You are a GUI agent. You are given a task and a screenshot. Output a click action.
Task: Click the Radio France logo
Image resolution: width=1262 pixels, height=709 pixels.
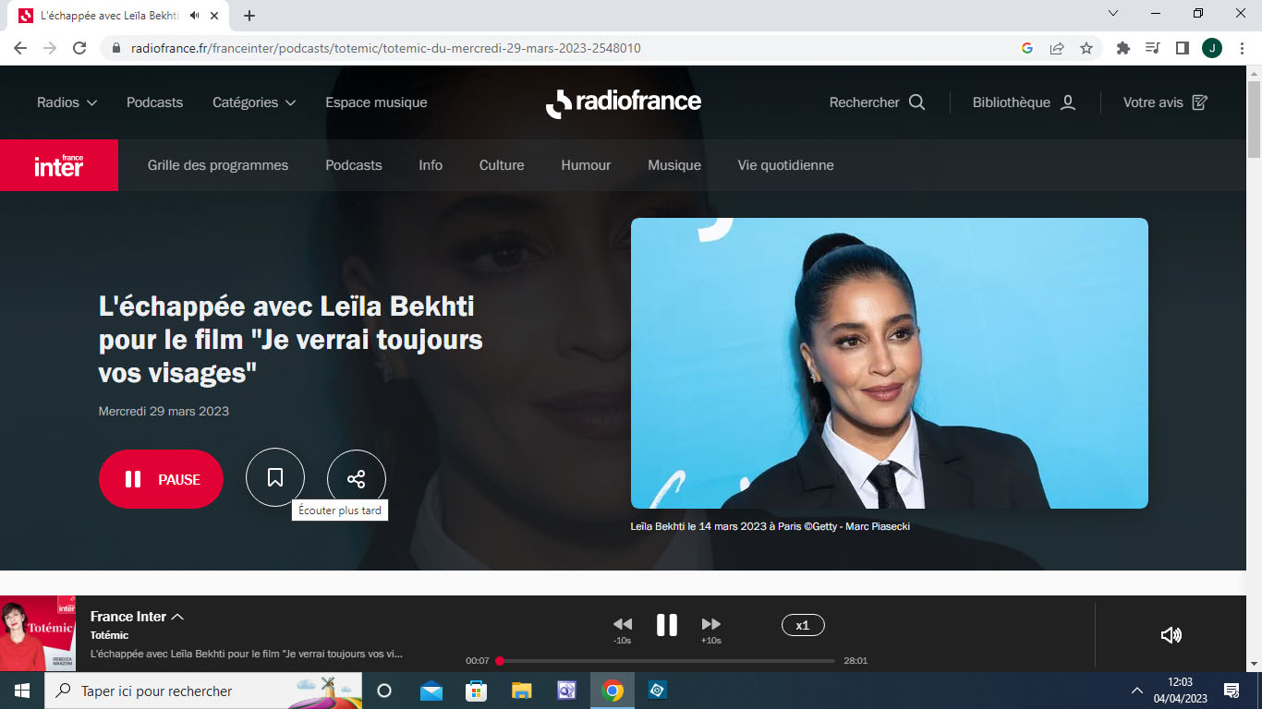(624, 102)
